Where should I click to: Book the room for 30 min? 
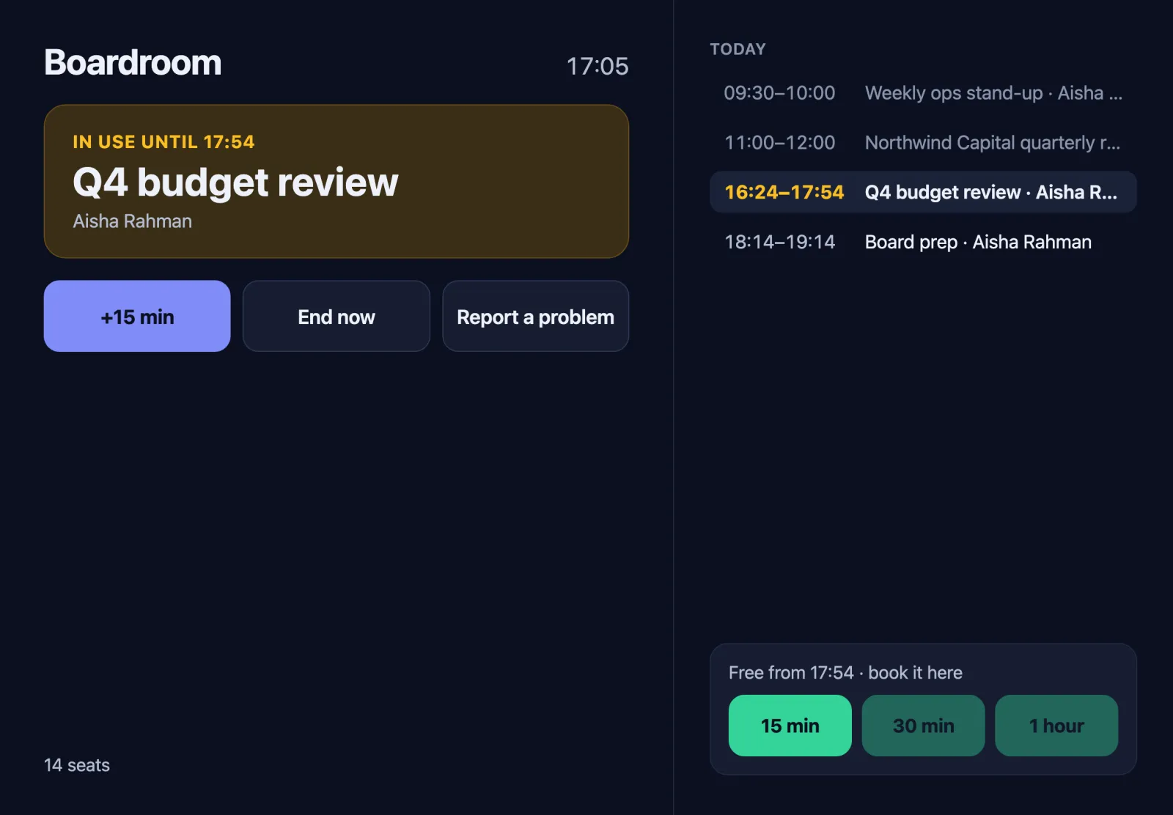[x=923, y=726]
